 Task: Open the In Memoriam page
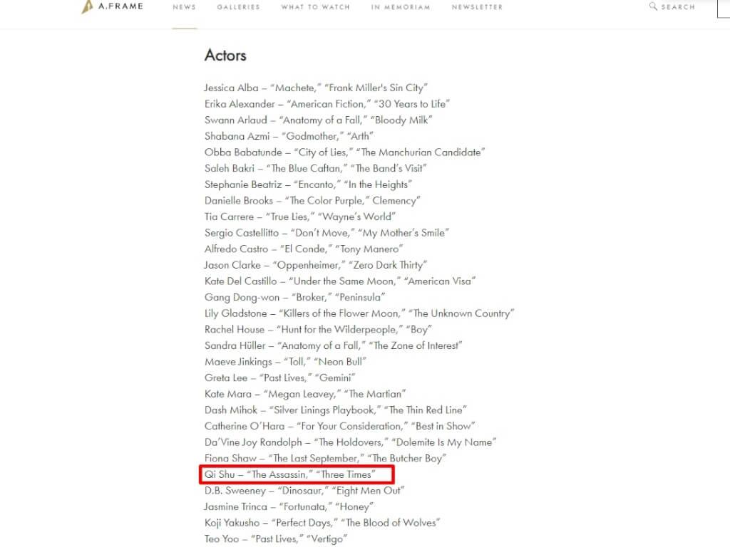coord(401,7)
